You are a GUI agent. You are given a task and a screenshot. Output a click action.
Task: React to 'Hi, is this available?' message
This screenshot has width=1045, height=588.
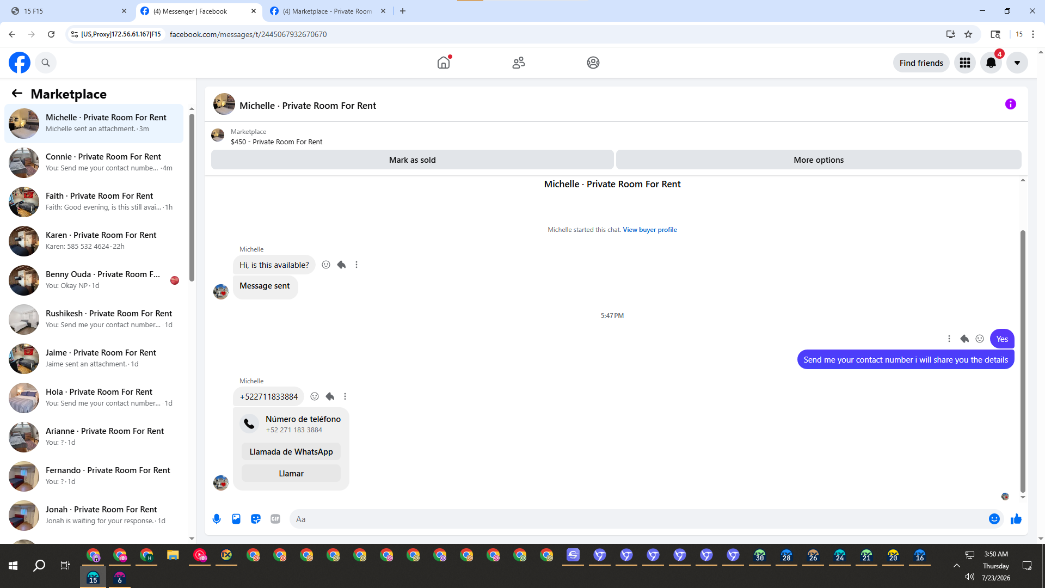coord(326,265)
